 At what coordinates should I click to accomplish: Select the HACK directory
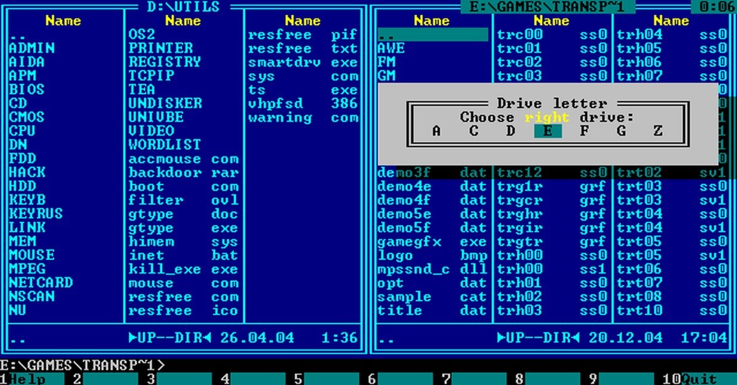point(64,172)
